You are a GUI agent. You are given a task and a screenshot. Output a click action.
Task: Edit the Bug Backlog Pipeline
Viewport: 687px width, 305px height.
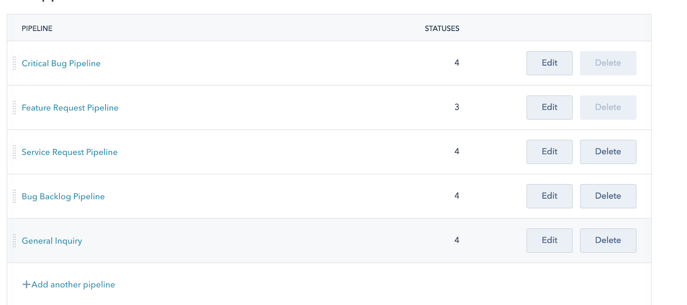click(x=549, y=196)
